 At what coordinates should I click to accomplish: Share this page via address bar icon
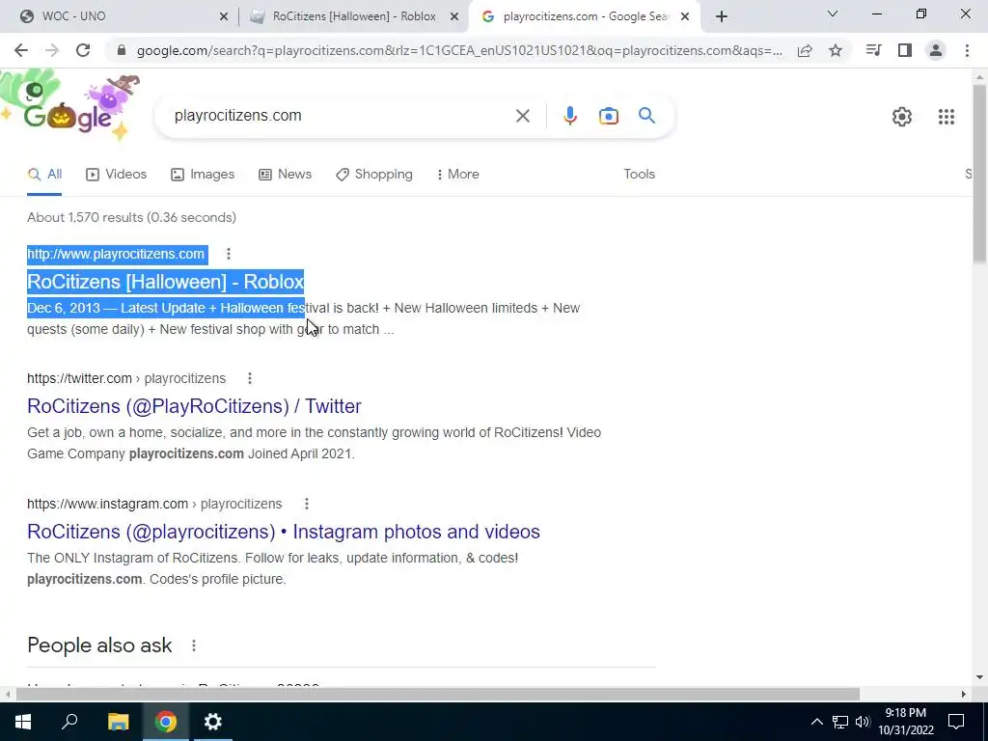pyautogui.click(x=805, y=50)
